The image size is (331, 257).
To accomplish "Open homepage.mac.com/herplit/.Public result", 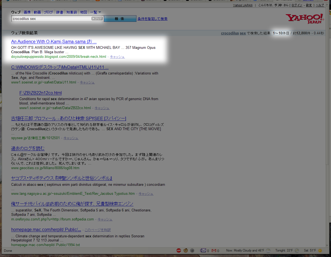I will click(x=46, y=229).
